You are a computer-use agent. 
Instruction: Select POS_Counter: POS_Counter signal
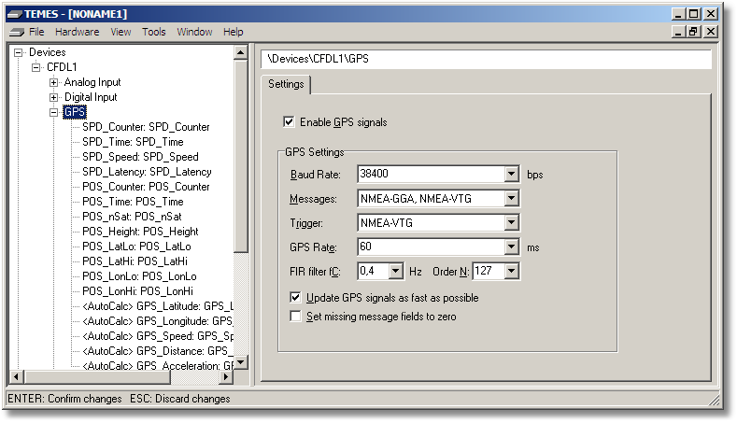point(146,187)
